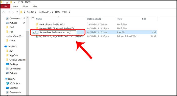This screenshot has height=96, width=177.
Task: Open the Full folder in sidebar
Action: 11,32
